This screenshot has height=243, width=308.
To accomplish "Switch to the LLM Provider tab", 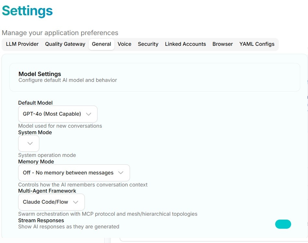I will pos(22,44).
